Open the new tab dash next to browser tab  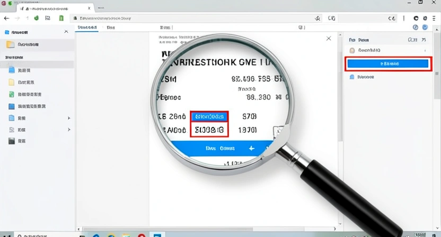(x=101, y=8)
